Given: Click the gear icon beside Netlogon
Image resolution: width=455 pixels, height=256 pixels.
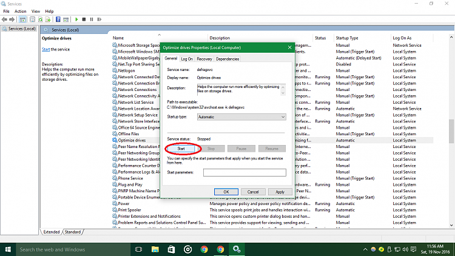Looking at the screenshot, I should 115,70.
